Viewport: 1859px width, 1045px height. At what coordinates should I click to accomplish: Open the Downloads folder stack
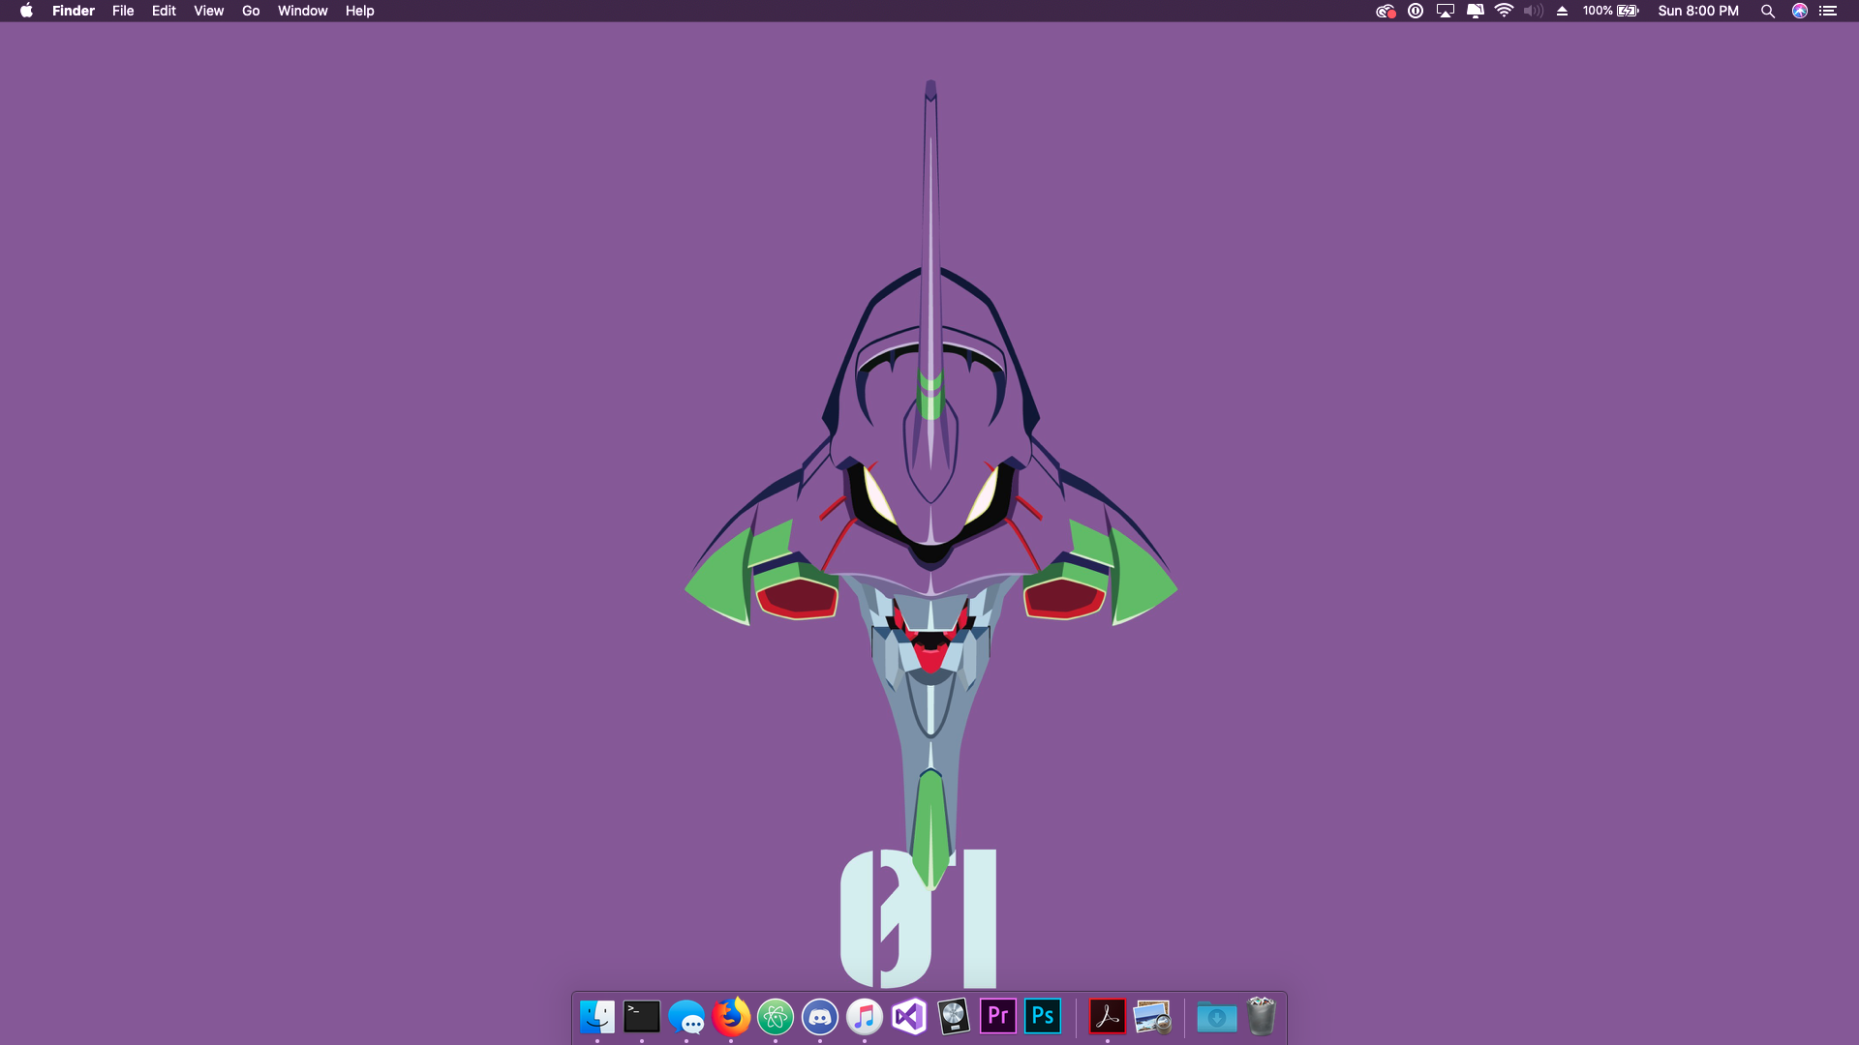click(x=1217, y=1017)
